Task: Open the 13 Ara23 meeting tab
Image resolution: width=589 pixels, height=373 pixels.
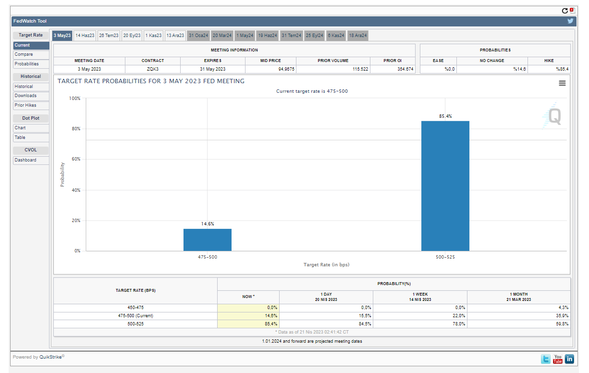Action: pos(175,36)
